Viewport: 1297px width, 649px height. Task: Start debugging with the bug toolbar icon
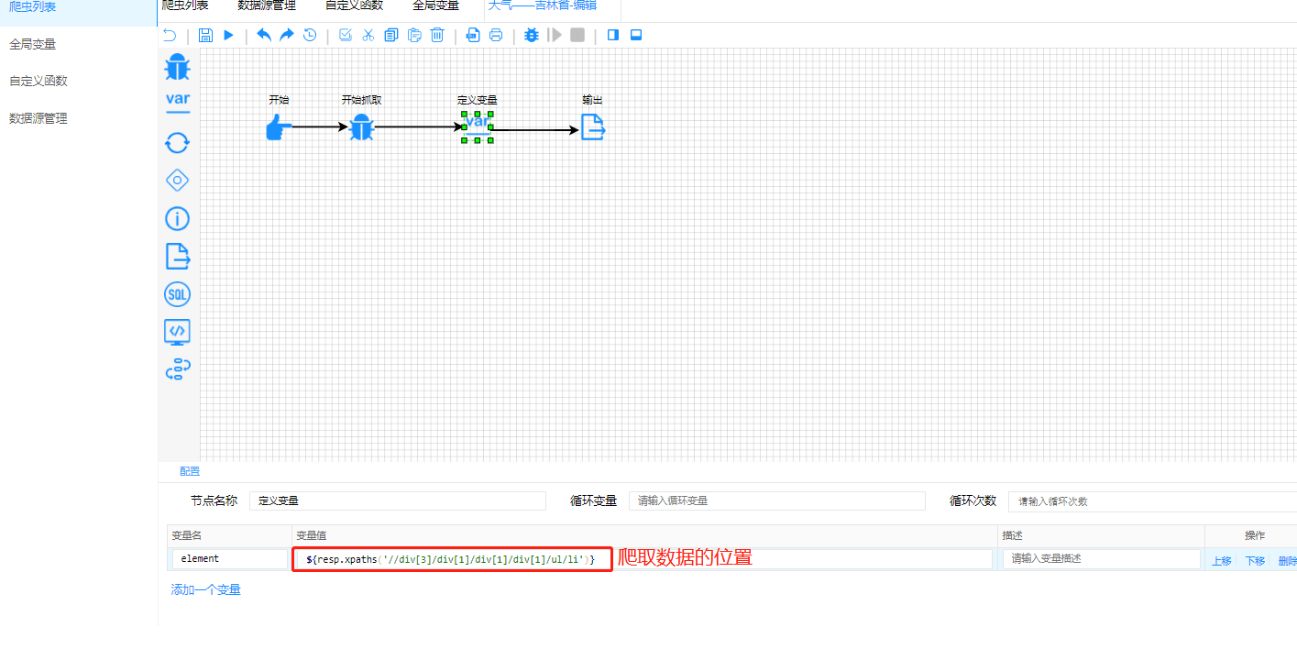532,35
